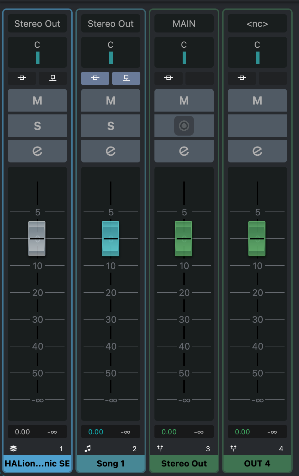The image size is (299, 476).
Task: Open Song 1 edit channel settings
Action: [x=111, y=151]
